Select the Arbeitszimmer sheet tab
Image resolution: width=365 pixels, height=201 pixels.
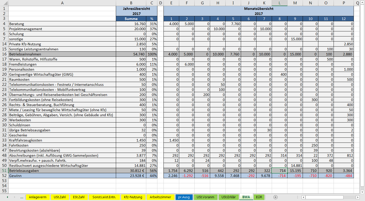pos(160,197)
